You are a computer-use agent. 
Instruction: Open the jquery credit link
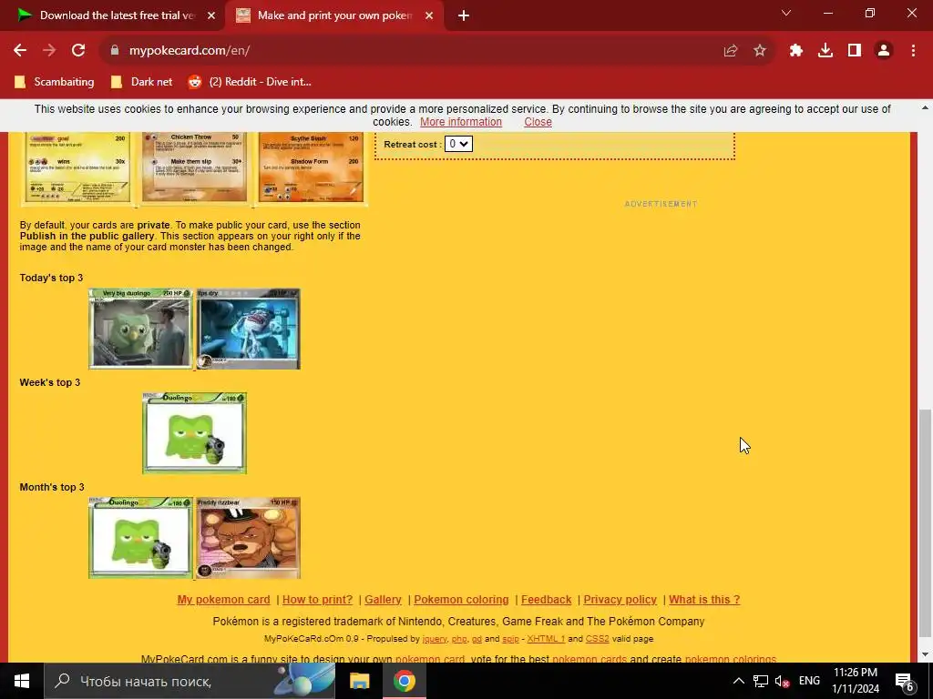(x=435, y=639)
